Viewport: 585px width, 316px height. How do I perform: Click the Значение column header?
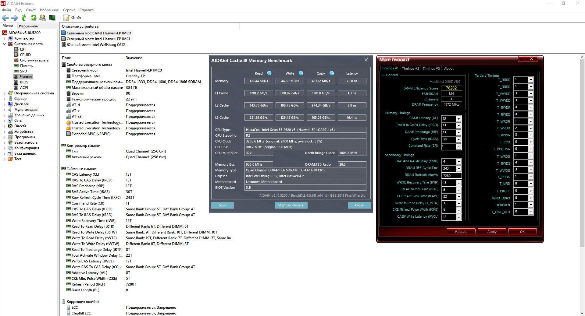pos(134,58)
